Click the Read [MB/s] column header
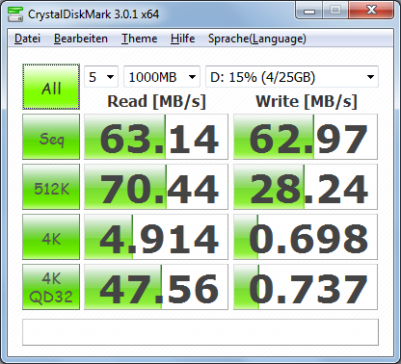The image size is (401, 364). point(156,102)
